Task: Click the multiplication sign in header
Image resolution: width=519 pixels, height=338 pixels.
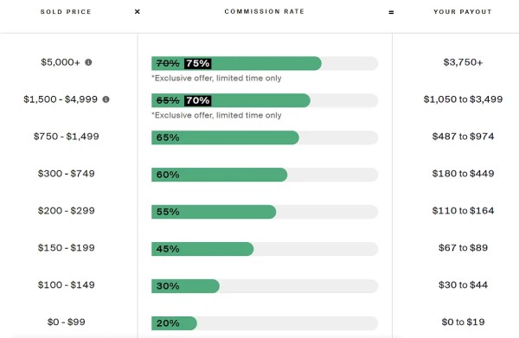Action: (138, 11)
